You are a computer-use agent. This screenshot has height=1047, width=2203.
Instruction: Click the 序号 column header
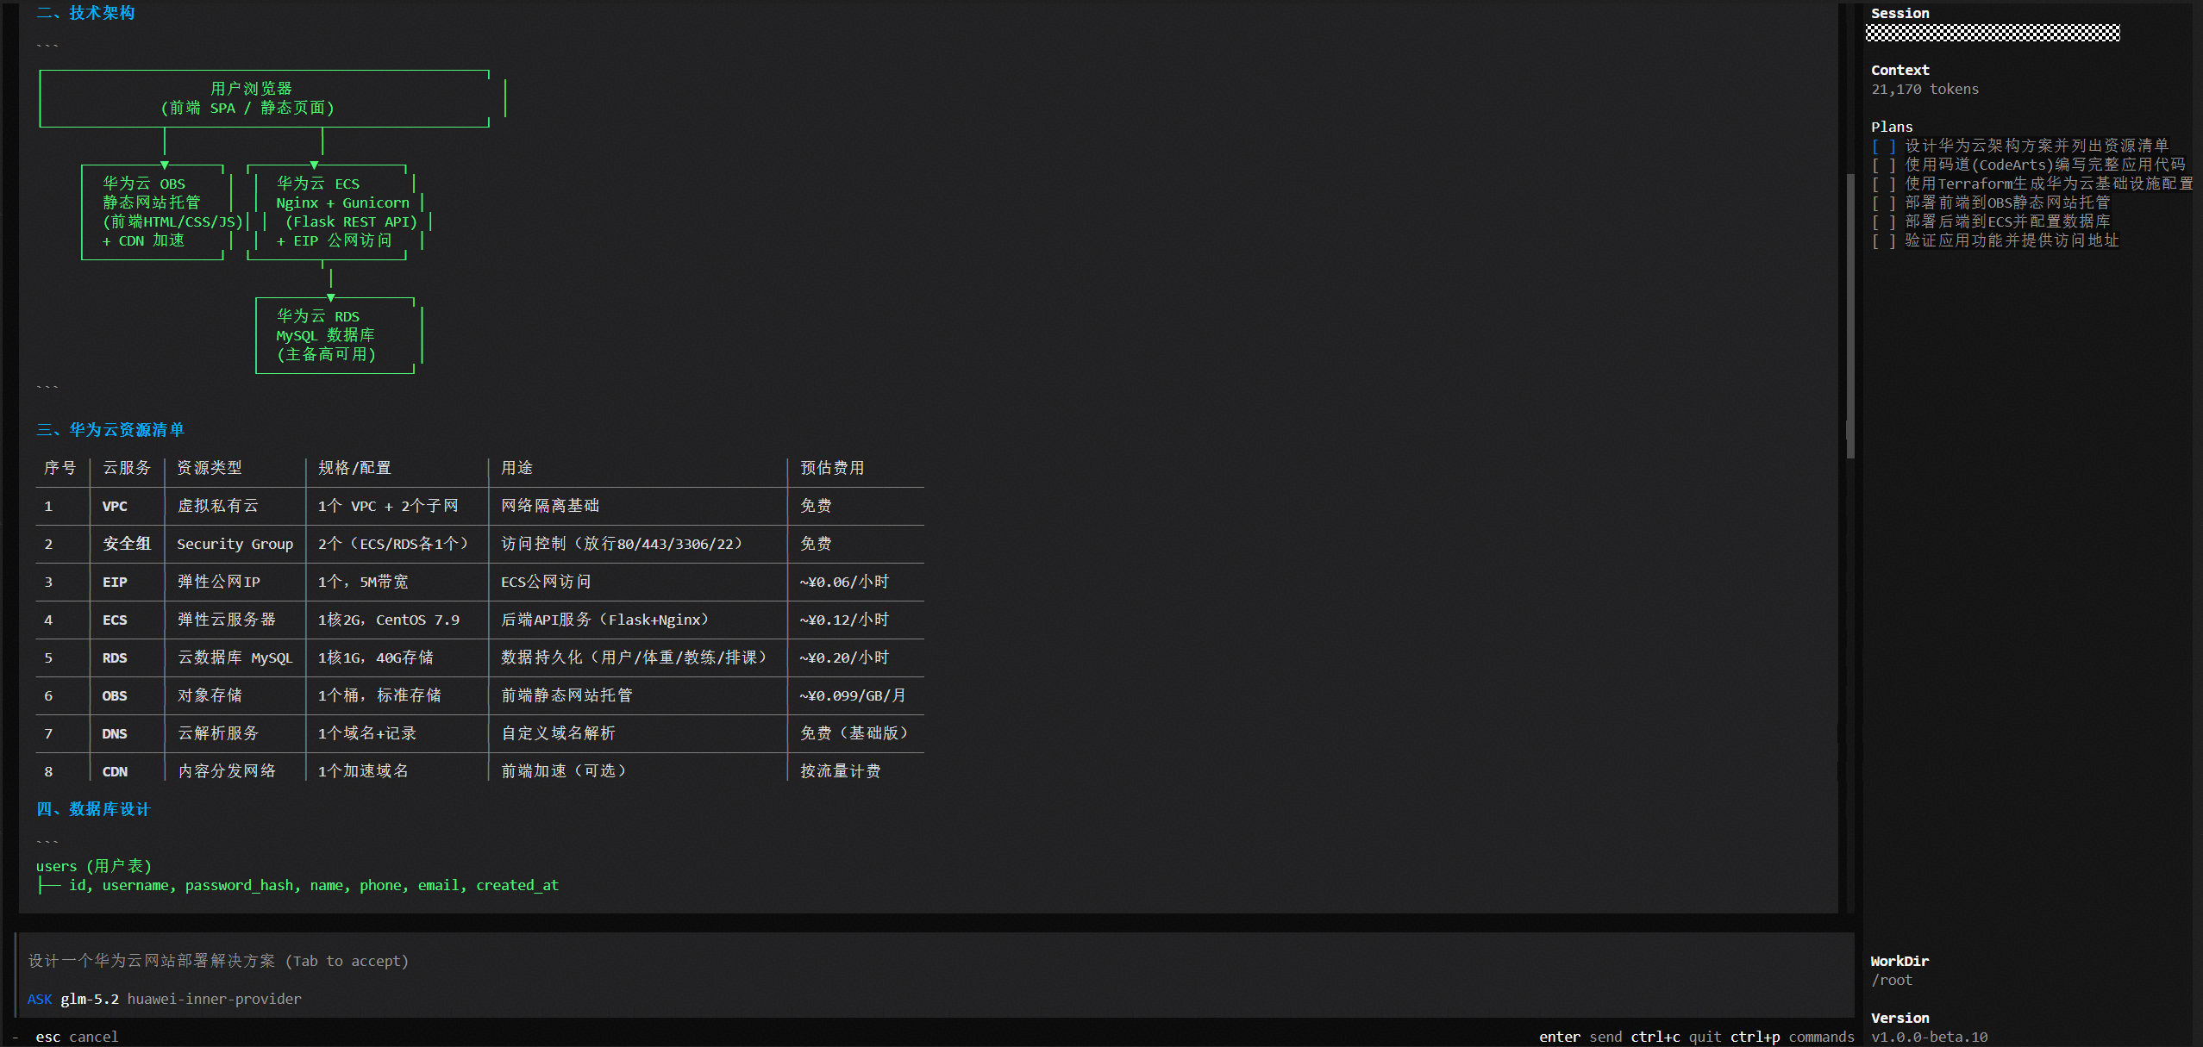click(60, 468)
